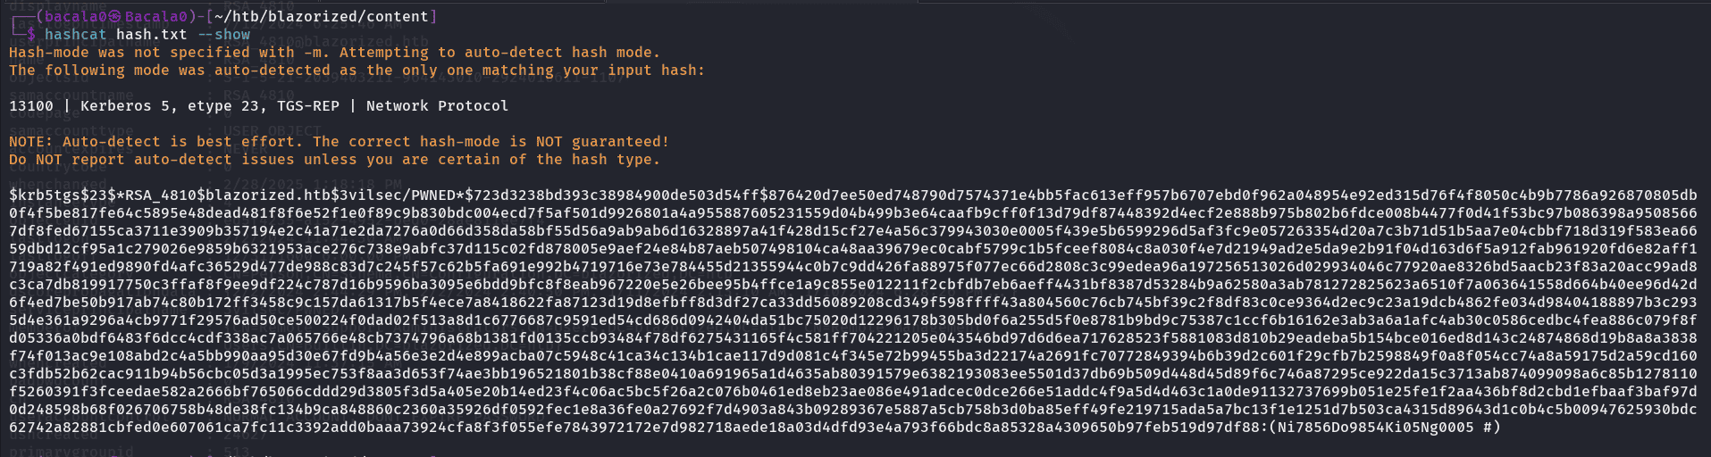Click 'Kerberos 5, etype 23, TGS-REP' text

click(x=210, y=106)
